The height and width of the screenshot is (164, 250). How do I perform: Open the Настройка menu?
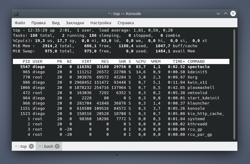click(x=101, y=23)
